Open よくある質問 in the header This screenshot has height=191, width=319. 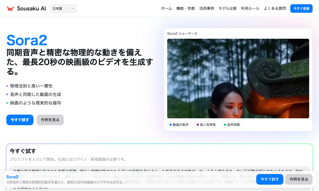point(275,8)
